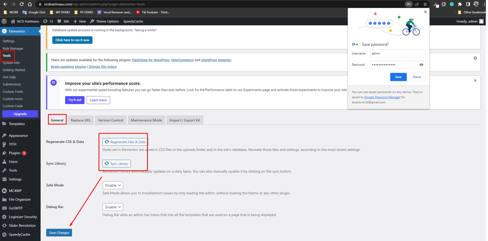Click Never in password popup
This screenshot has width=488, height=241.
tap(417, 77)
